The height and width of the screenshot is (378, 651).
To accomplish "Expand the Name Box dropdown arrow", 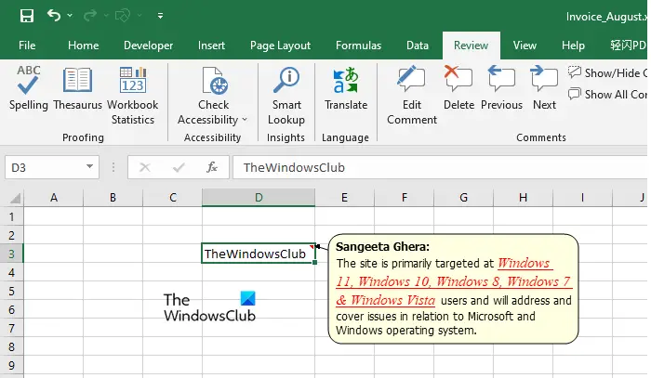I will tap(89, 167).
